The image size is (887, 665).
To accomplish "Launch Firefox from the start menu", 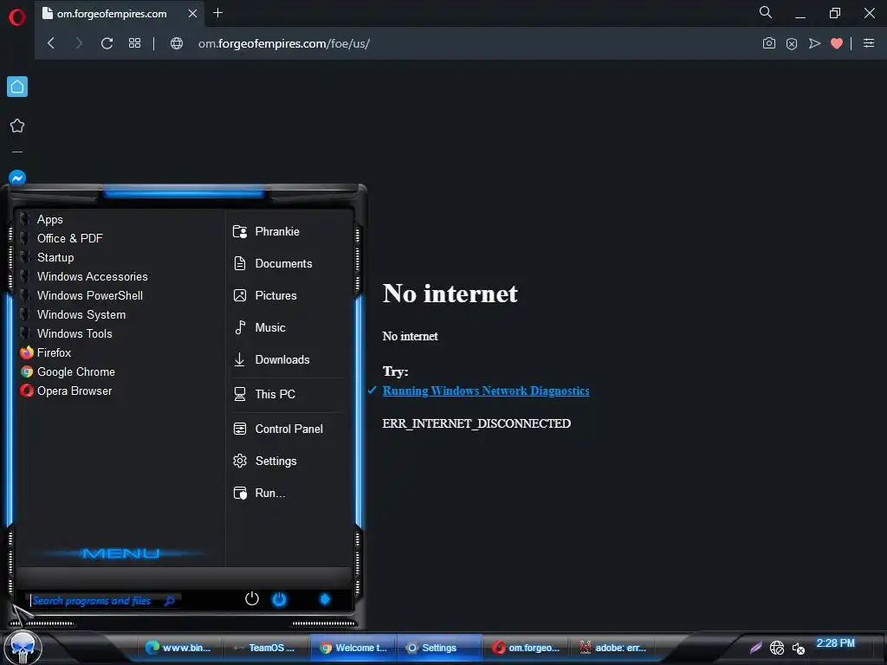I will pyautogui.click(x=54, y=353).
